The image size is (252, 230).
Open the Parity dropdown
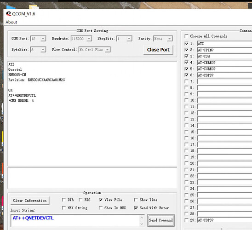[x=169, y=39]
